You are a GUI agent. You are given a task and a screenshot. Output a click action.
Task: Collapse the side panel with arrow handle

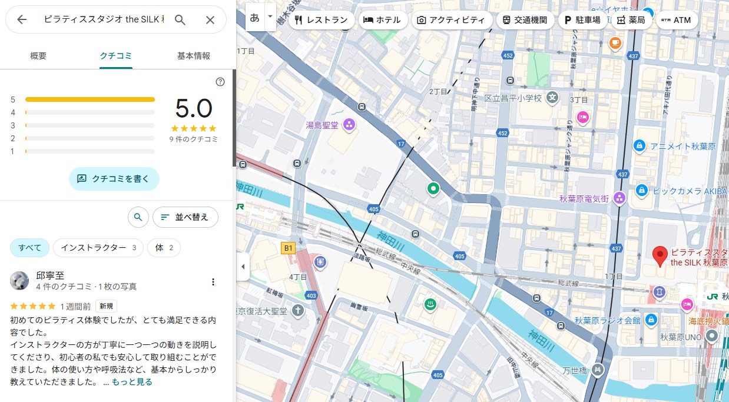coord(243,267)
